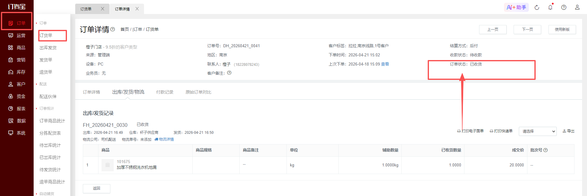Viewport: 587px width, 196px height.
Task: Open the AI+助手 assistant
Action: [516, 7]
